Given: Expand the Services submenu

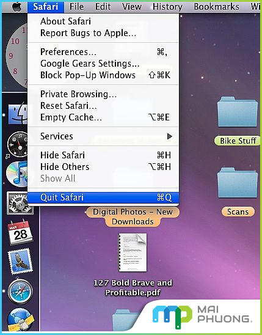Looking at the screenshot, I should tap(103, 136).
